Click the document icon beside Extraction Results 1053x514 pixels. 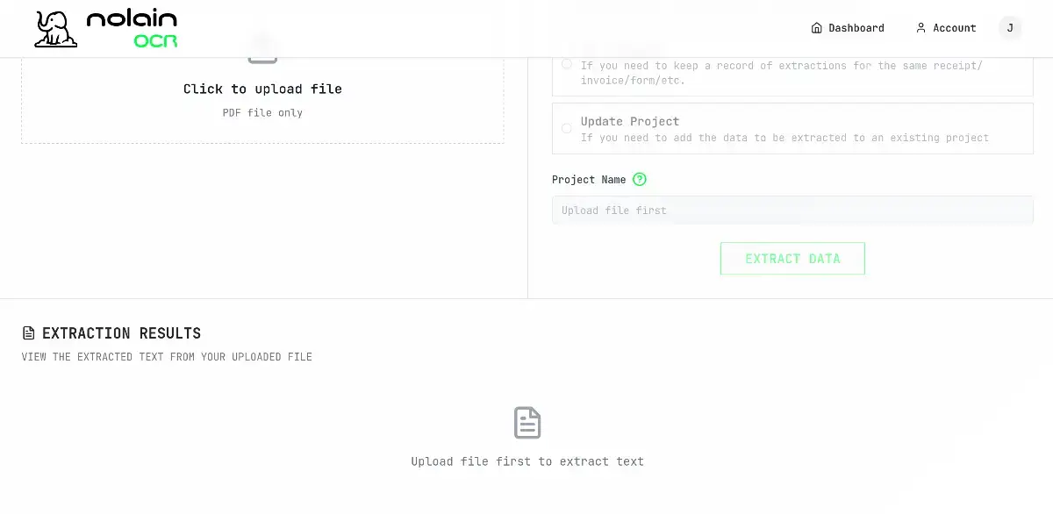pos(29,333)
